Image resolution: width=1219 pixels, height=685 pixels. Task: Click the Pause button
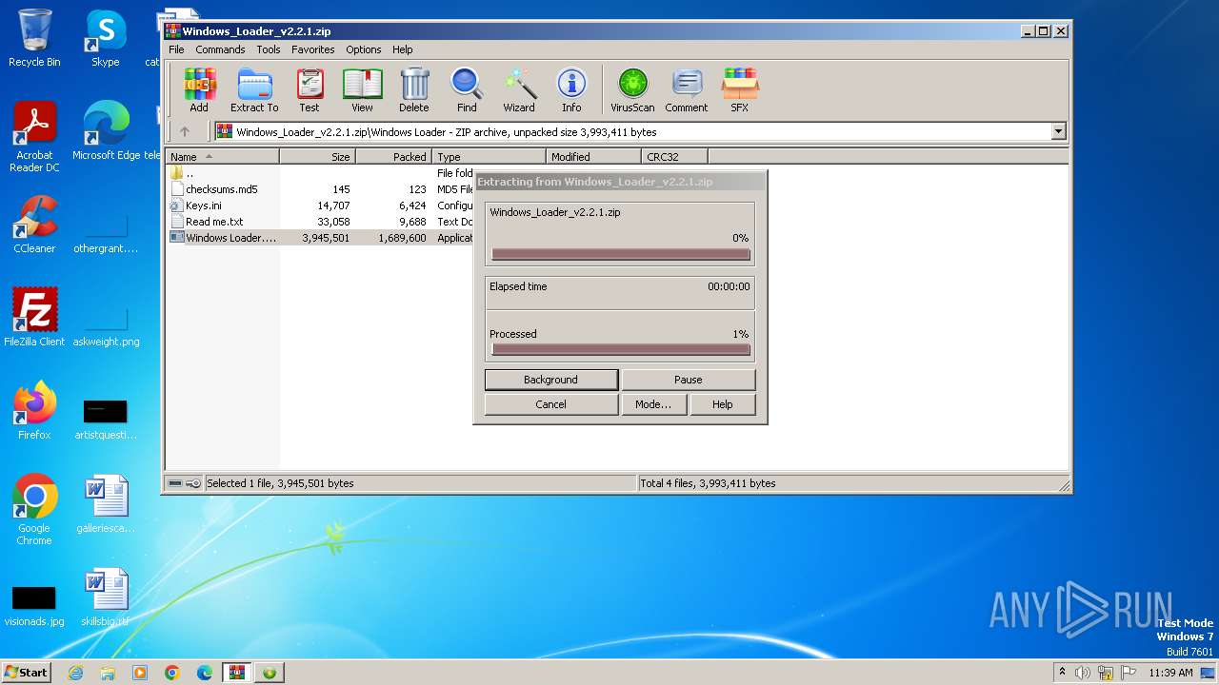tap(689, 380)
